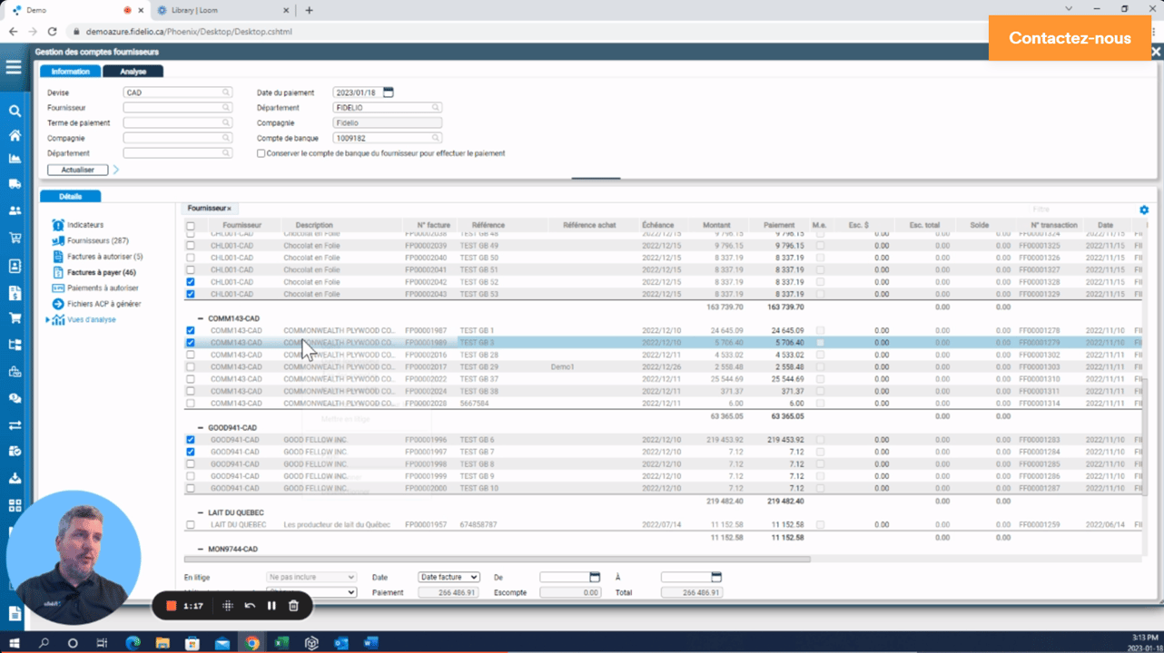Open Excel from the Windows taskbar

pyautogui.click(x=281, y=643)
